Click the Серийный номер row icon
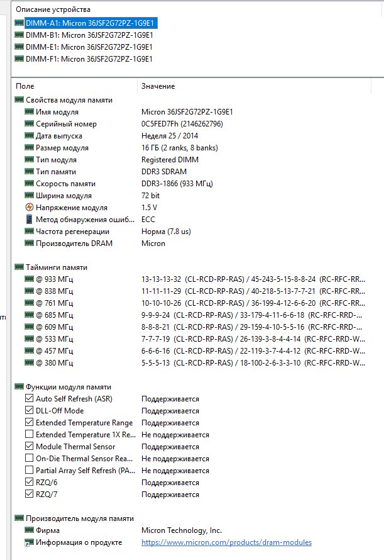Screen dimensions: 384x560 point(30,123)
